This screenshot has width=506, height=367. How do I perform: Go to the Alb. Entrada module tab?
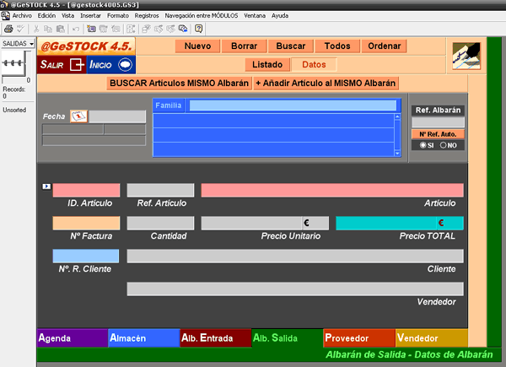click(x=216, y=338)
